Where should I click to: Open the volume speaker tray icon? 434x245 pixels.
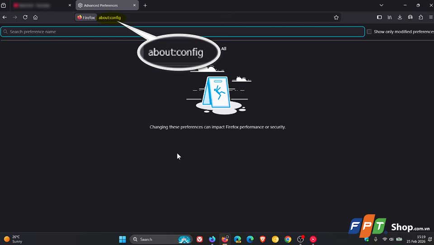click(392, 239)
